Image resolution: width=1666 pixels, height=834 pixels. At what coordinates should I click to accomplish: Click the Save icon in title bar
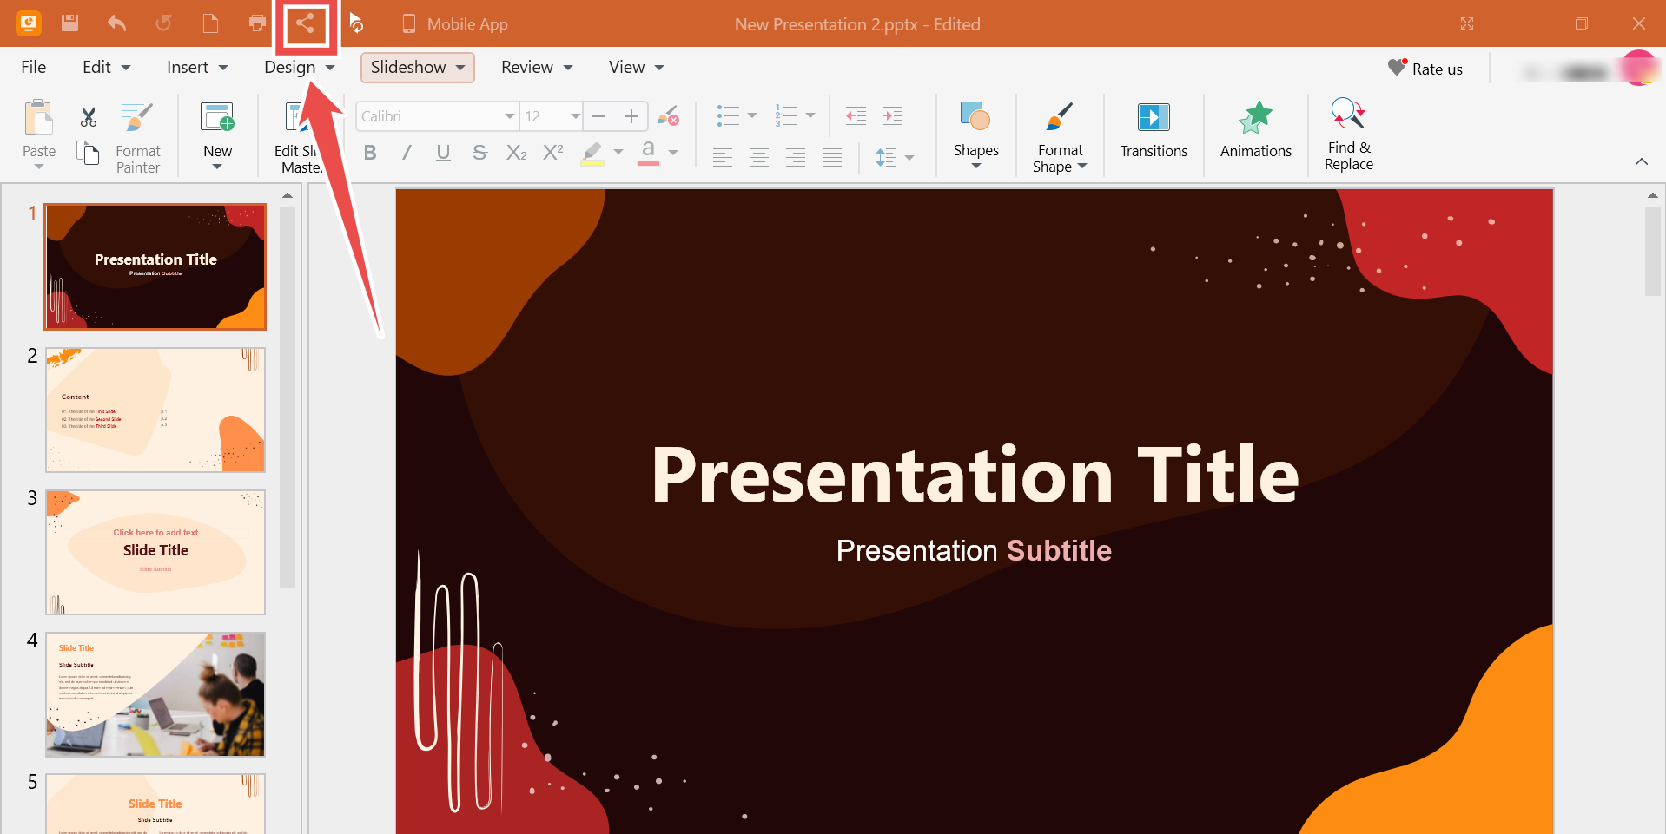[x=70, y=23]
